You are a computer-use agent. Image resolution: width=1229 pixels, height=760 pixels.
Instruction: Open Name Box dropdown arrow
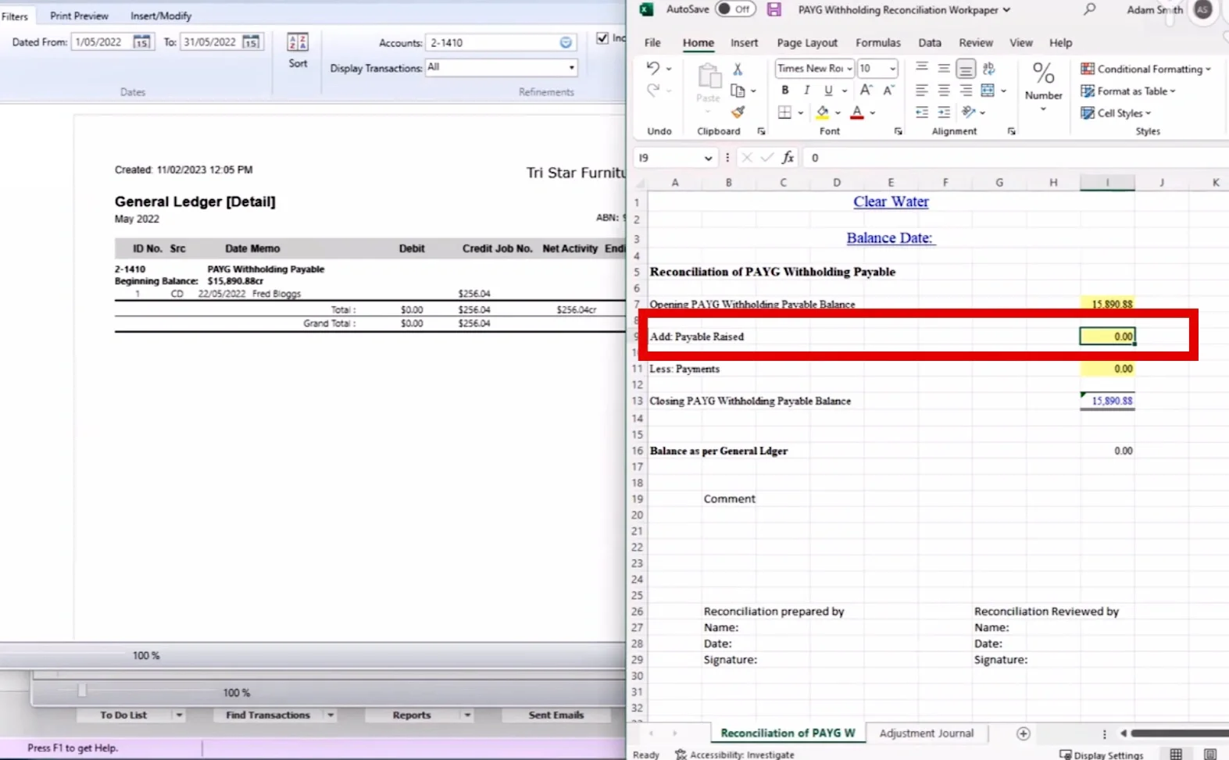click(708, 158)
